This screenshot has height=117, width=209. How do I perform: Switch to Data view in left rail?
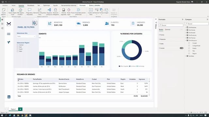tap(2, 24)
